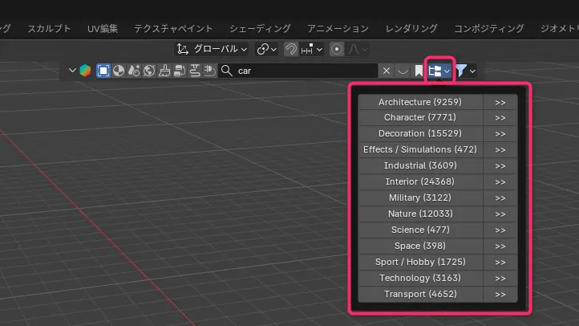Screen dimensions: 579x326
Task: Select the model asset type icon
Action: pyautogui.click(x=103, y=71)
